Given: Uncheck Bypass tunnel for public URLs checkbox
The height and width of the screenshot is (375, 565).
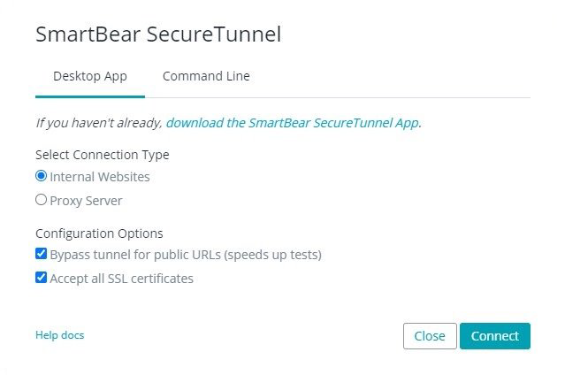Looking at the screenshot, I should pyautogui.click(x=41, y=254).
